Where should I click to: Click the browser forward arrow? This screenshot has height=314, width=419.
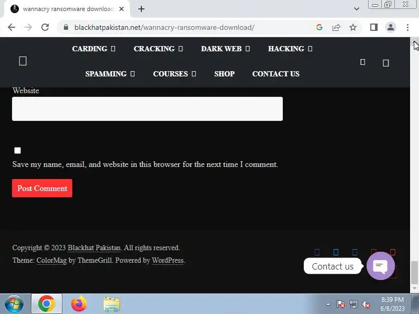pos(28,27)
